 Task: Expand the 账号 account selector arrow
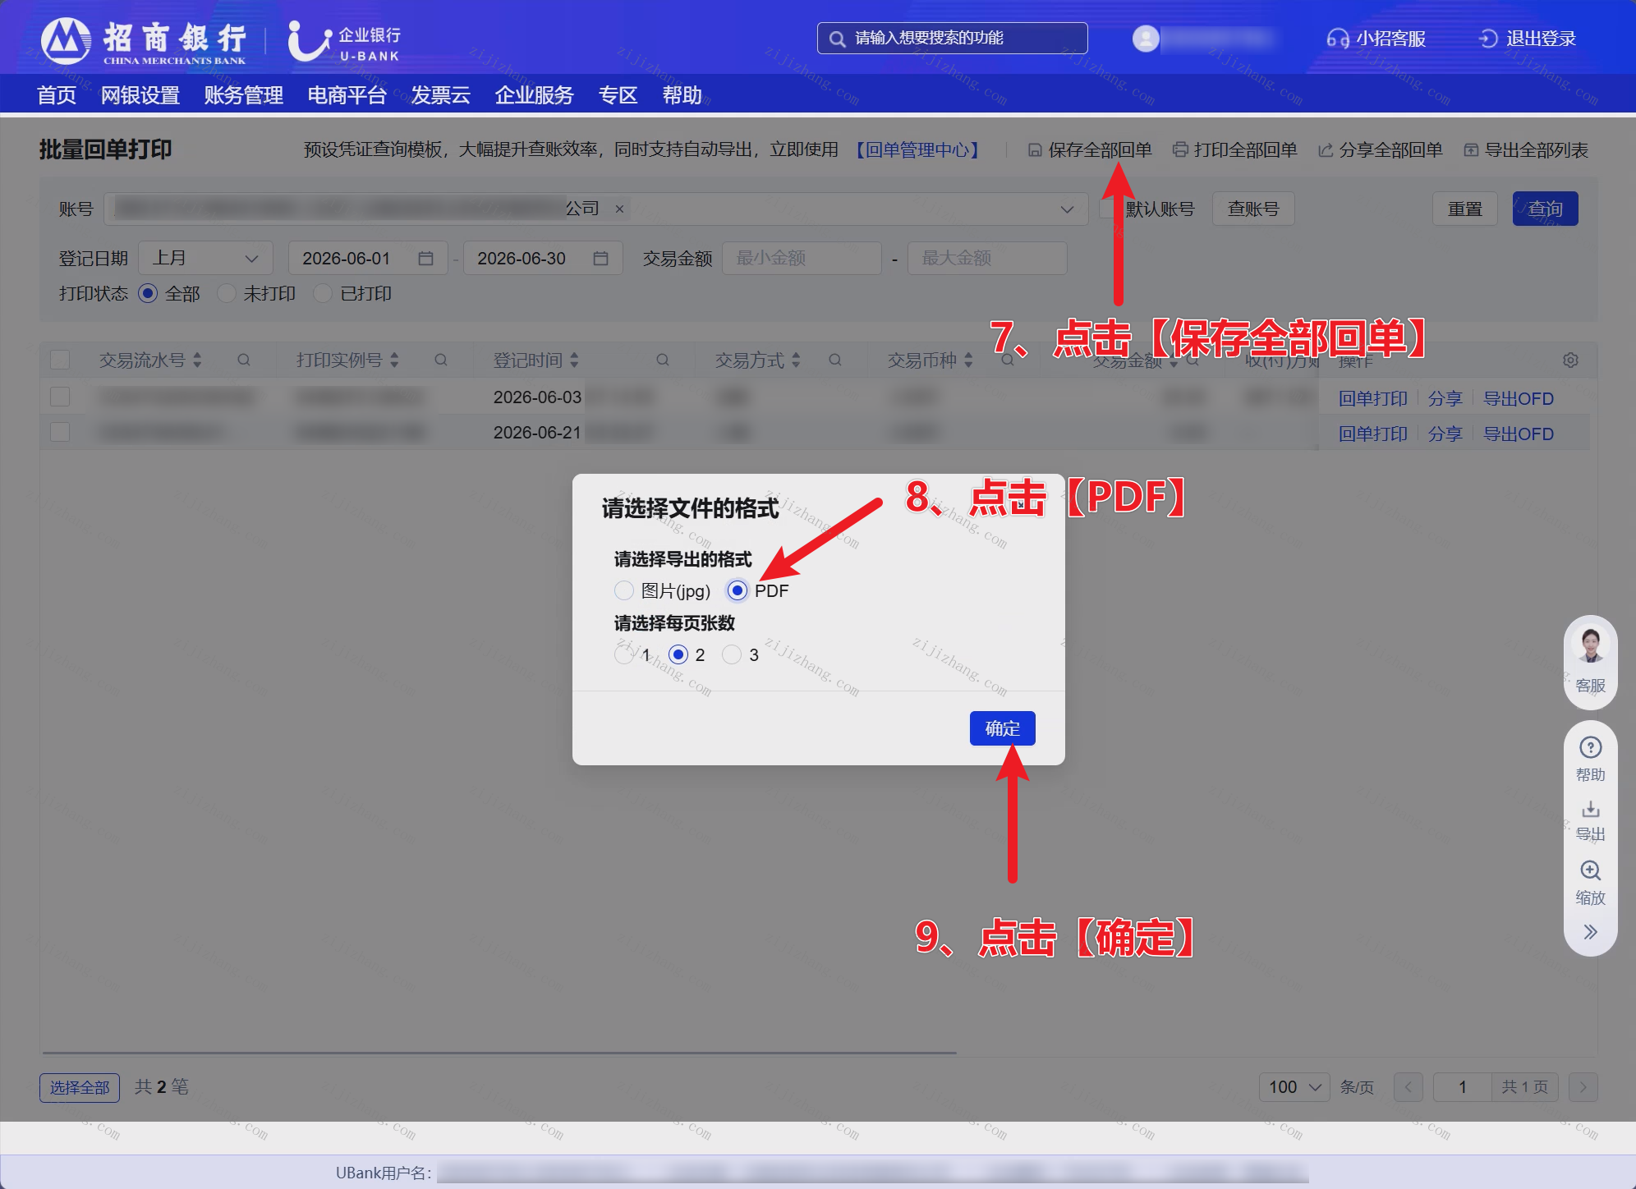1067,209
